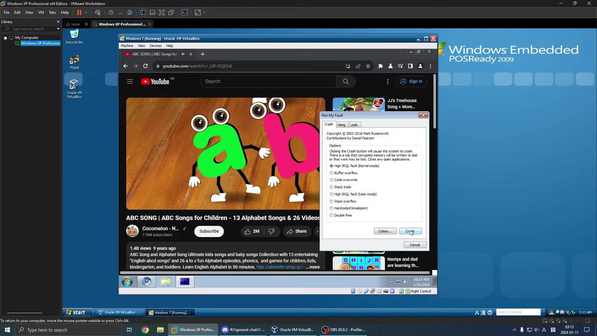
Task: Open VMware console view icon
Action: (184, 13)
